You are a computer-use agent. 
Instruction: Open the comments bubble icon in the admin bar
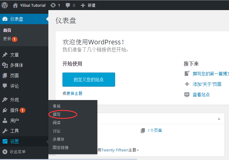click(68, 6)
